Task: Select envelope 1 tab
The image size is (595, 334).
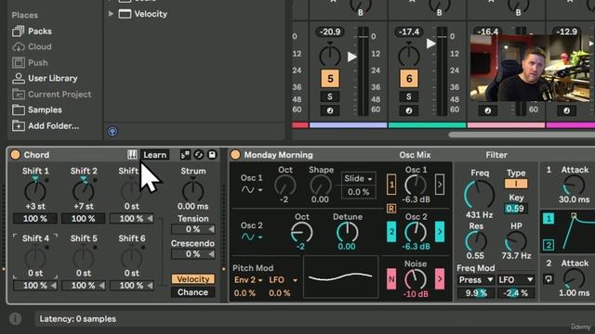Action: point(549,219)
